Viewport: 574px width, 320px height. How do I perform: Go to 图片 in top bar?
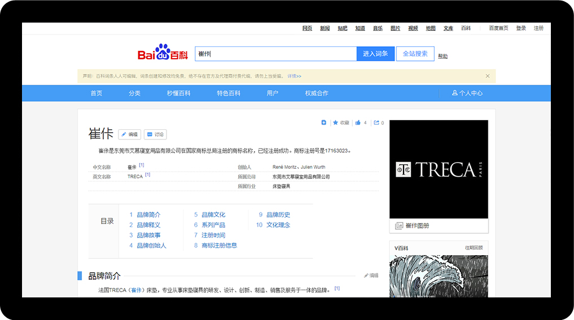pos(395,28)
